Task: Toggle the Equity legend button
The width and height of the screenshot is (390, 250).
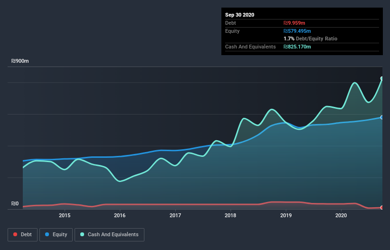Action: (x=56, y=235)
